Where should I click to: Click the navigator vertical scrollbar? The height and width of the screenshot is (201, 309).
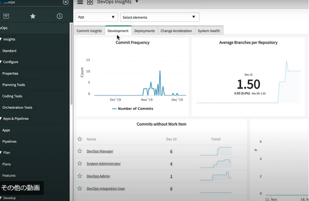point(71,64)
